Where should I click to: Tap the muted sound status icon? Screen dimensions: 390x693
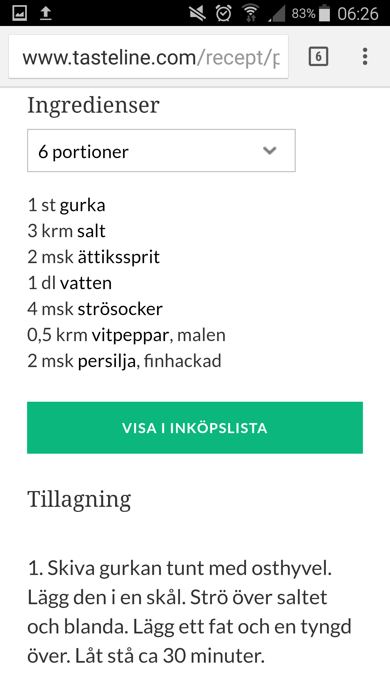coord(197,13)
